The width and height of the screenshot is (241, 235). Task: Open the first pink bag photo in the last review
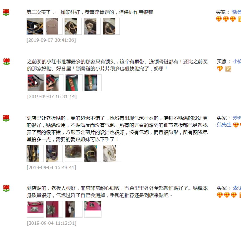pos(35,209)
